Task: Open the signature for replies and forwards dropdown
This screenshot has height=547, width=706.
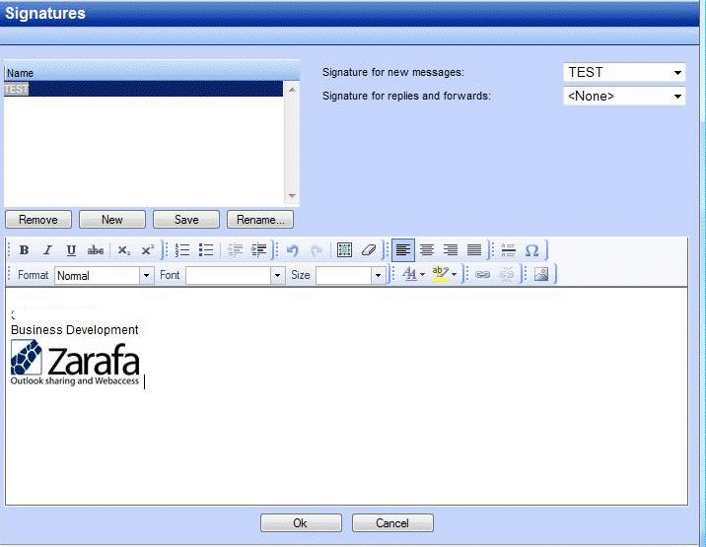Action: [624, 96]
